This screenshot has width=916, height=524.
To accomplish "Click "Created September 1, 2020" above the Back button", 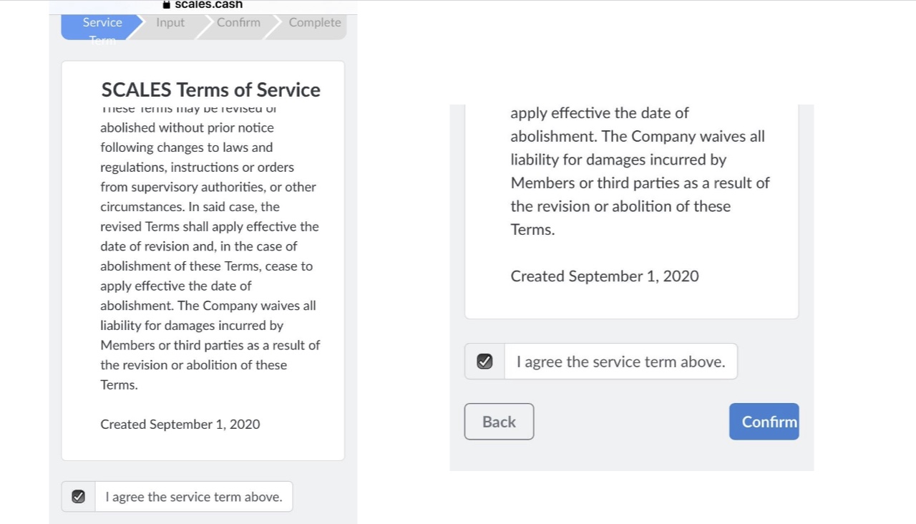I will coord(605,276).
